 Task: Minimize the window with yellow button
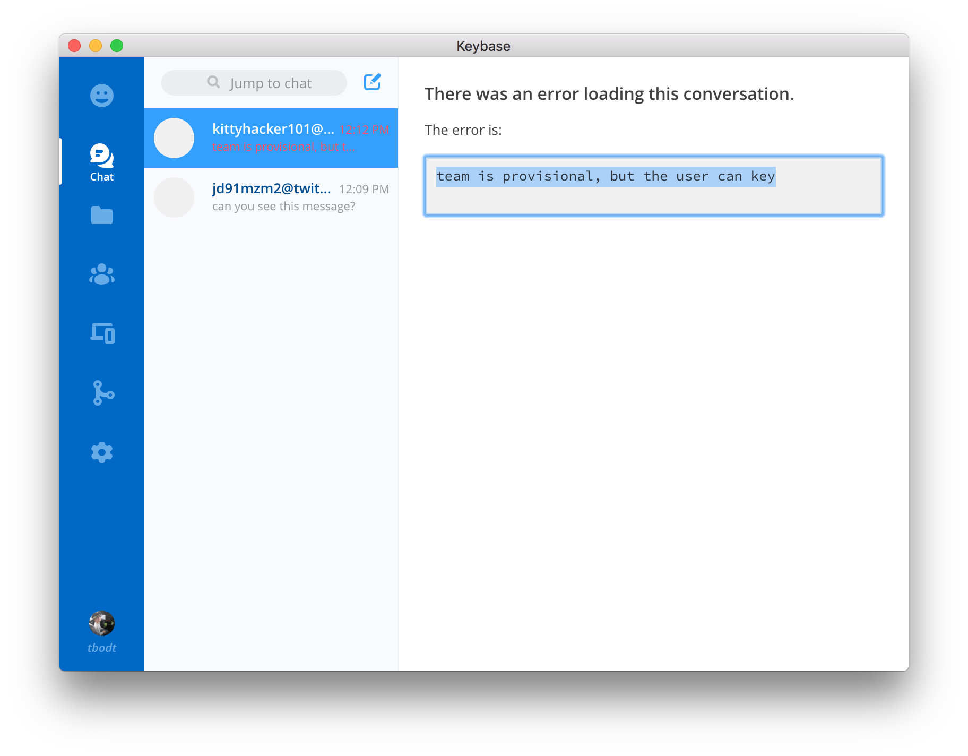tap(96, 46)
